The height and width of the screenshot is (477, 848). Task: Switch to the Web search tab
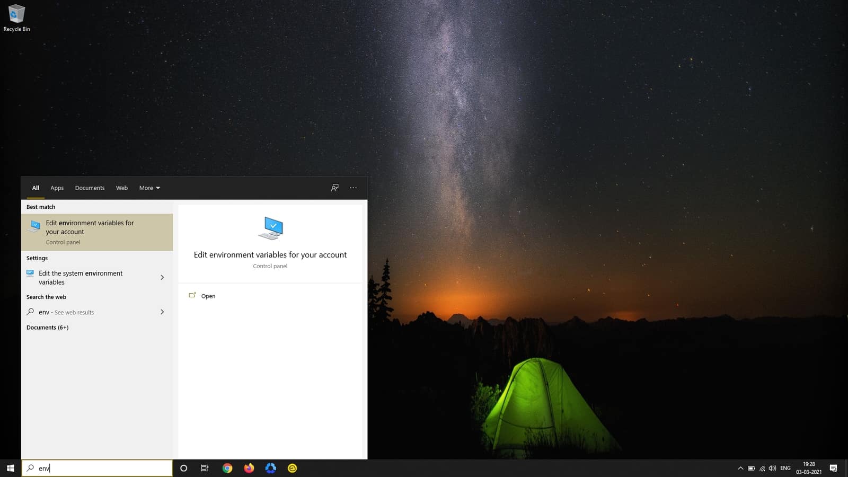[122, 188]
